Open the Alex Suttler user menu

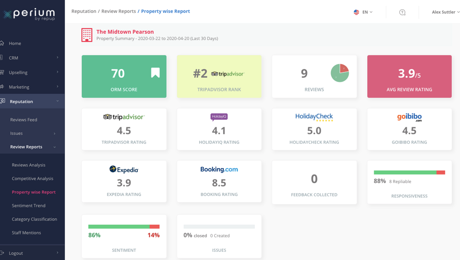(x=445, y=12)
